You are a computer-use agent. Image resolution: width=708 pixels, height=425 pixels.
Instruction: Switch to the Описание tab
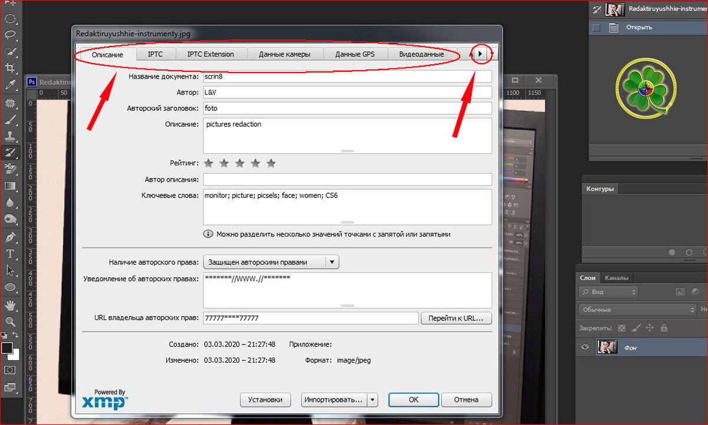click(107, 54)
